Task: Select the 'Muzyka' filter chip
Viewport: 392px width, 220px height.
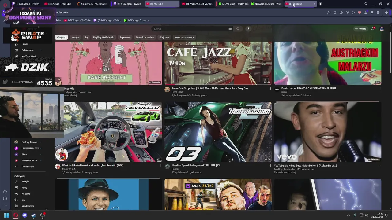Action: (x=75, y=37)
